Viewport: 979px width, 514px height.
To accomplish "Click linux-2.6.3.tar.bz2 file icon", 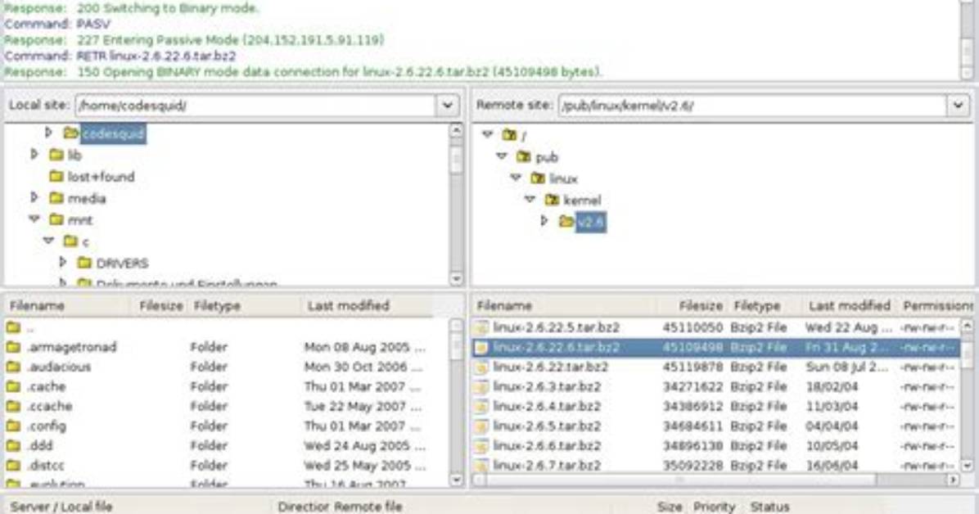I will click(480, 387).
